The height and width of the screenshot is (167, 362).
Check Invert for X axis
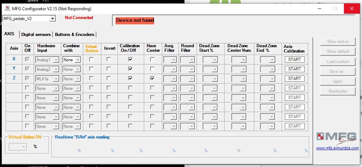coord(109,59)
